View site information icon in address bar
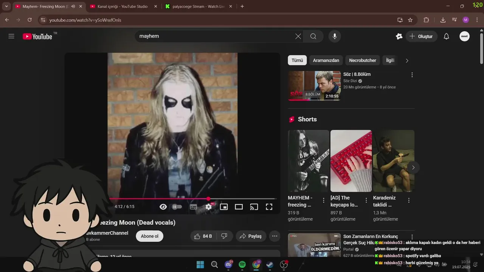 [43, 20]
